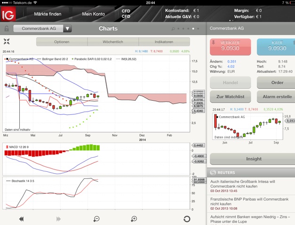Open the Insight panel button
This screenshot has height=225, width=295.
pos(253,159)
